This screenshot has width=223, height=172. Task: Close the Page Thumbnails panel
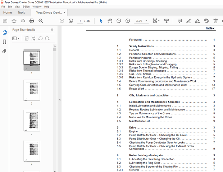pyautogui.click(x=52, y=30)
